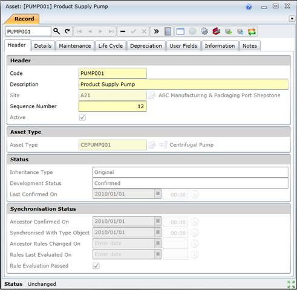Go to the last record
The width and height of the screenshot is (297, 290).
pyautogui.click(x=111, y=31)
